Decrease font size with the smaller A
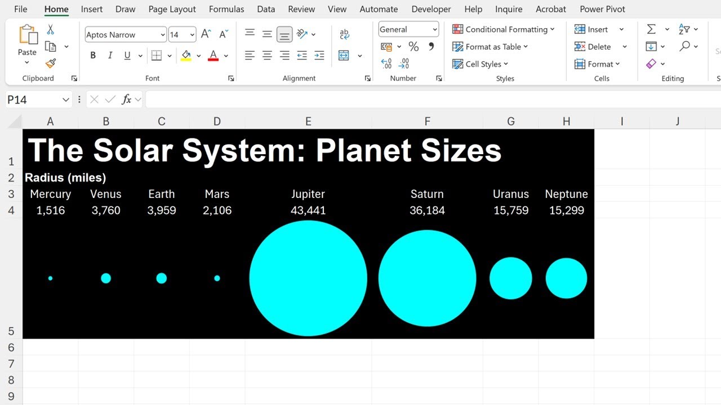 pyautogui.click(x=223, y=34)
